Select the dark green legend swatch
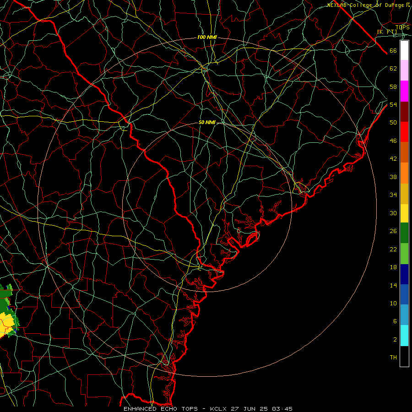 (x=404, y=233)
